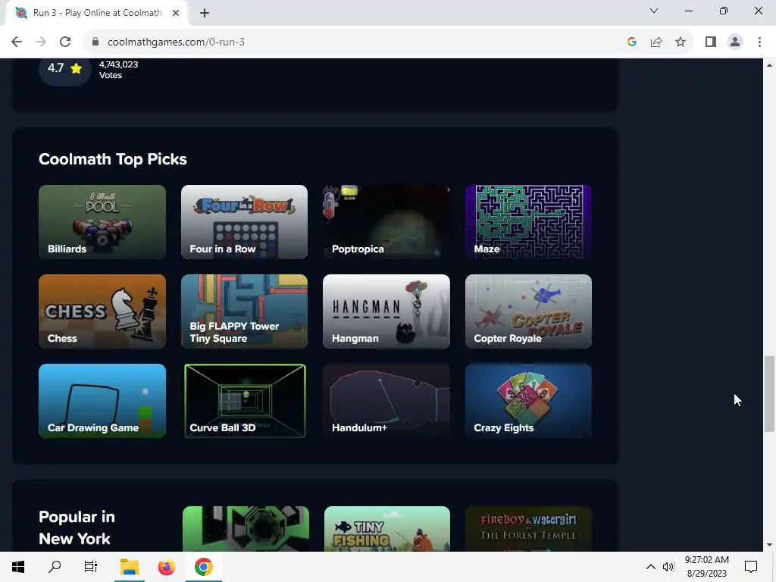Open Task View on the taskbar

pyautogui.click(x=91, y=567)
